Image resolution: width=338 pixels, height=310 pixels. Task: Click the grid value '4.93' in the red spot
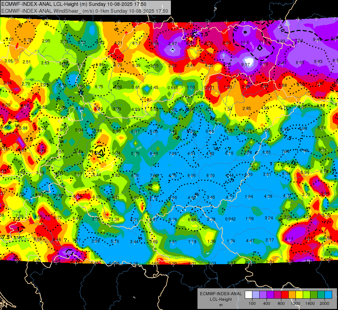41,151
